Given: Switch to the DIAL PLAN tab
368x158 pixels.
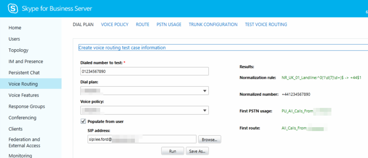Looking at the screenshot, I should point(83,25).
